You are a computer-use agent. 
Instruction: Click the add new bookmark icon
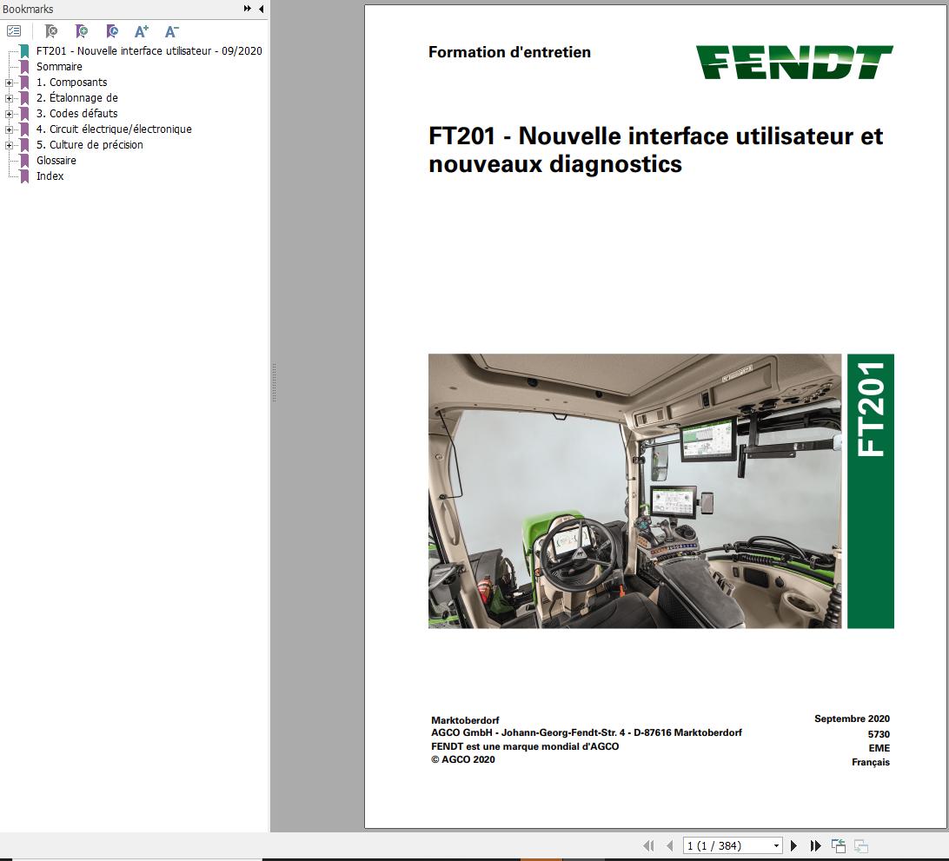coord(81,31)
